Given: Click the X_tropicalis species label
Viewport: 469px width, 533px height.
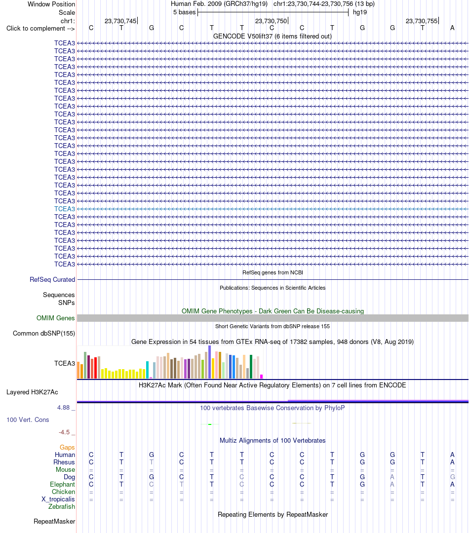Looking at the screenshot, I should click(x=58, y=499).
